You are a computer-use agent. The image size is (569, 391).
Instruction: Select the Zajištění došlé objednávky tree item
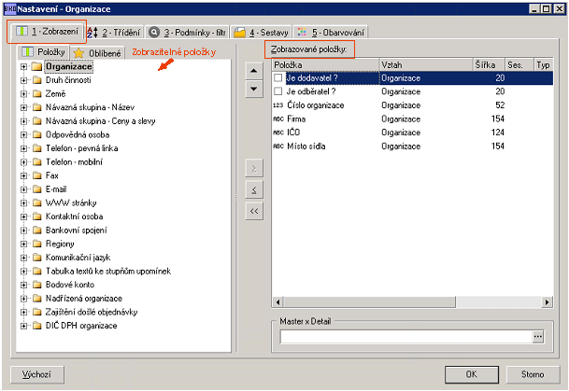pos(92,312)
